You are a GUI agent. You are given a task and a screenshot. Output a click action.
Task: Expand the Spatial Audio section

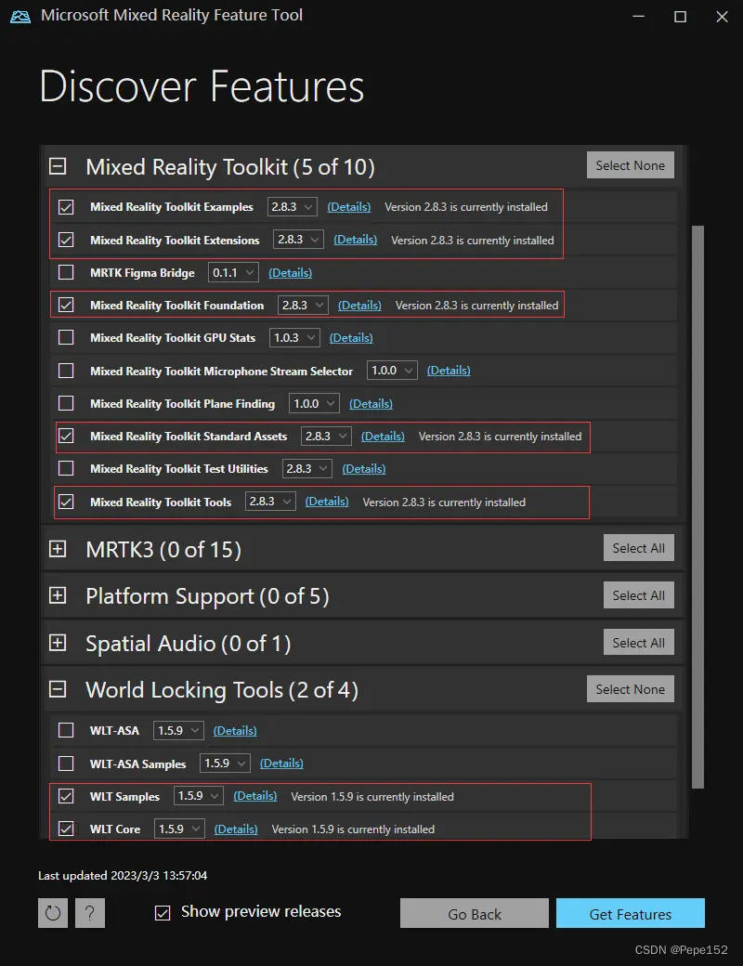point(58,642)
